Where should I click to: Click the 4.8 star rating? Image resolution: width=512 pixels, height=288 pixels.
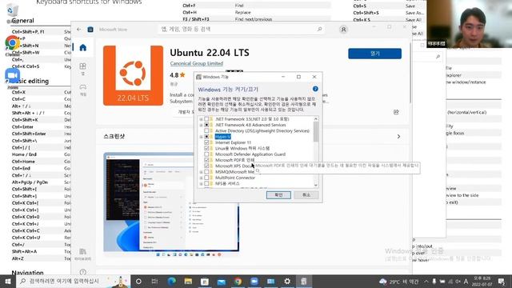pos(178,75)
